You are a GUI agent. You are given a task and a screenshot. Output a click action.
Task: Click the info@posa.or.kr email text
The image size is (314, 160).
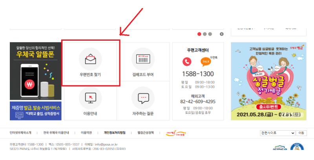pyautogui.click(x=106, y=144)
